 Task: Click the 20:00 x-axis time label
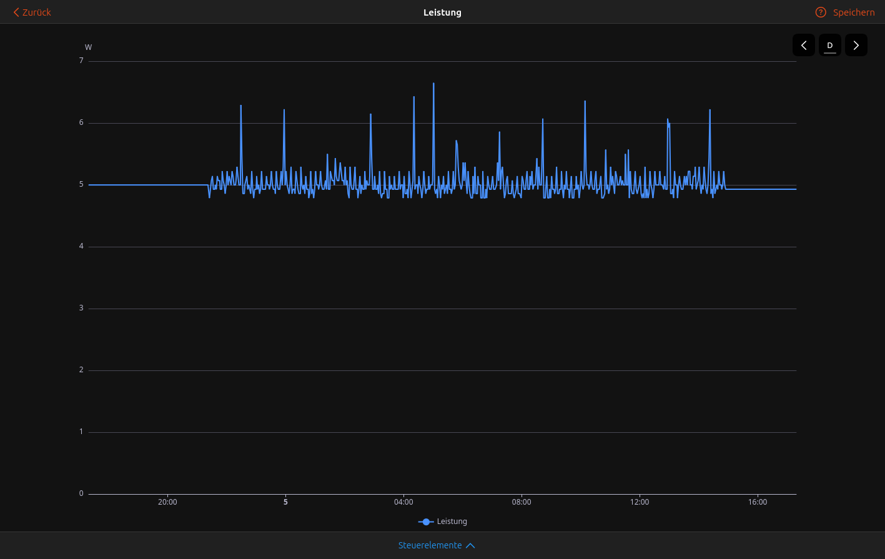[x=167, y=502]
